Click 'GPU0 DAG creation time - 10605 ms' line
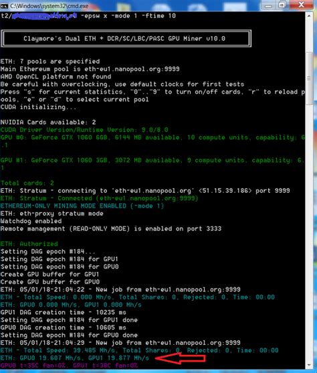This screenshot has height=373, width=317. pos(64,327)
